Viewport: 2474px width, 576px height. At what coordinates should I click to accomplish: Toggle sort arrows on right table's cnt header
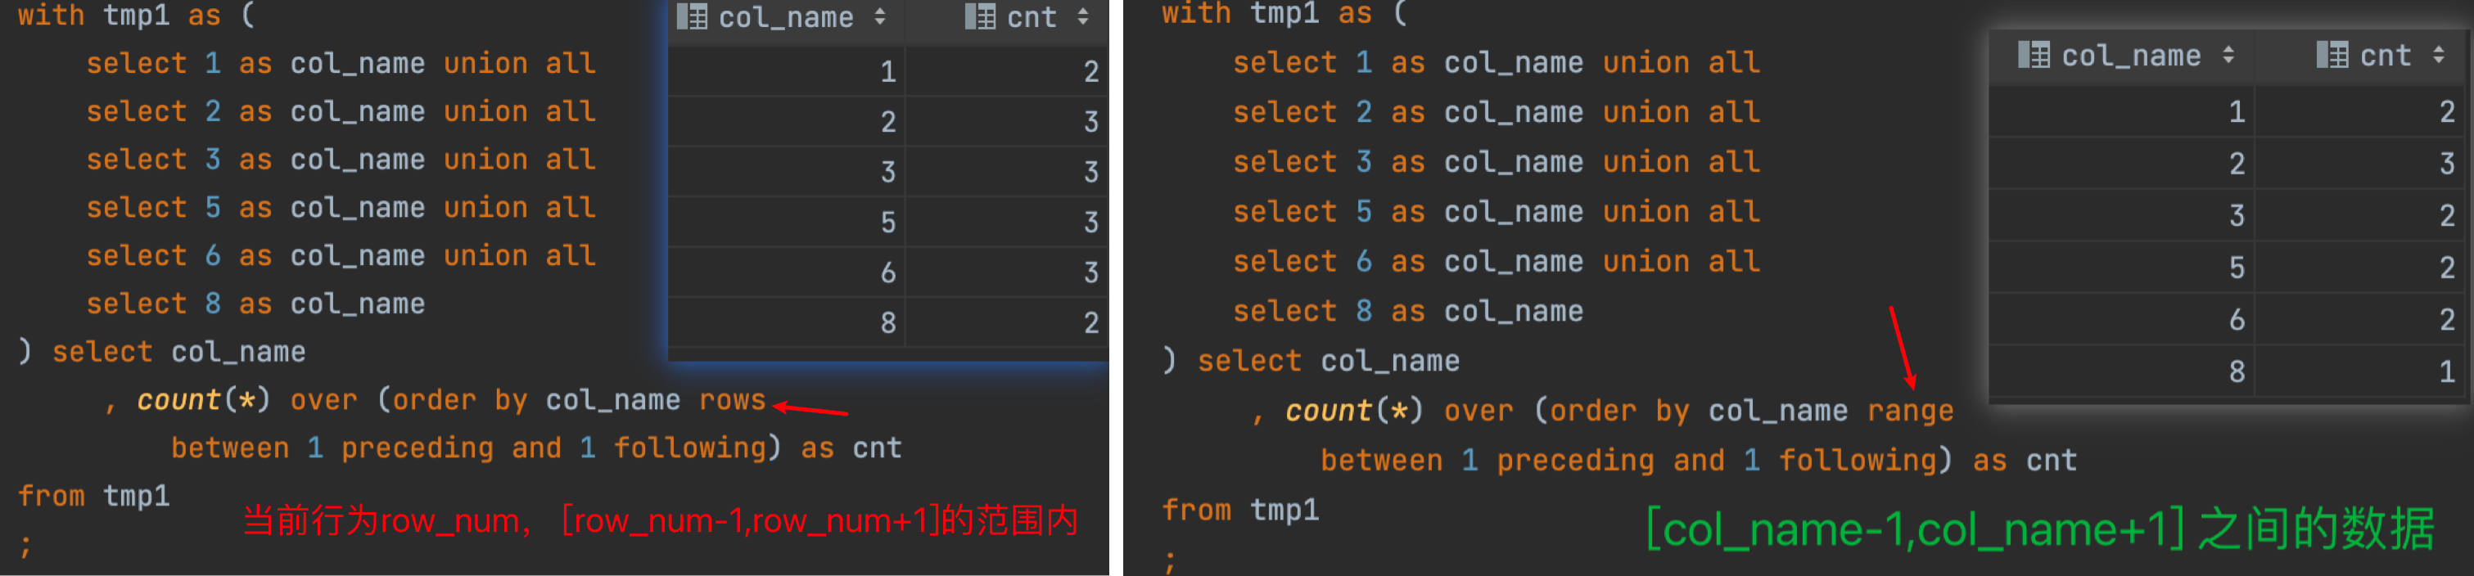pyautogui.click(x=2439, y=56)
